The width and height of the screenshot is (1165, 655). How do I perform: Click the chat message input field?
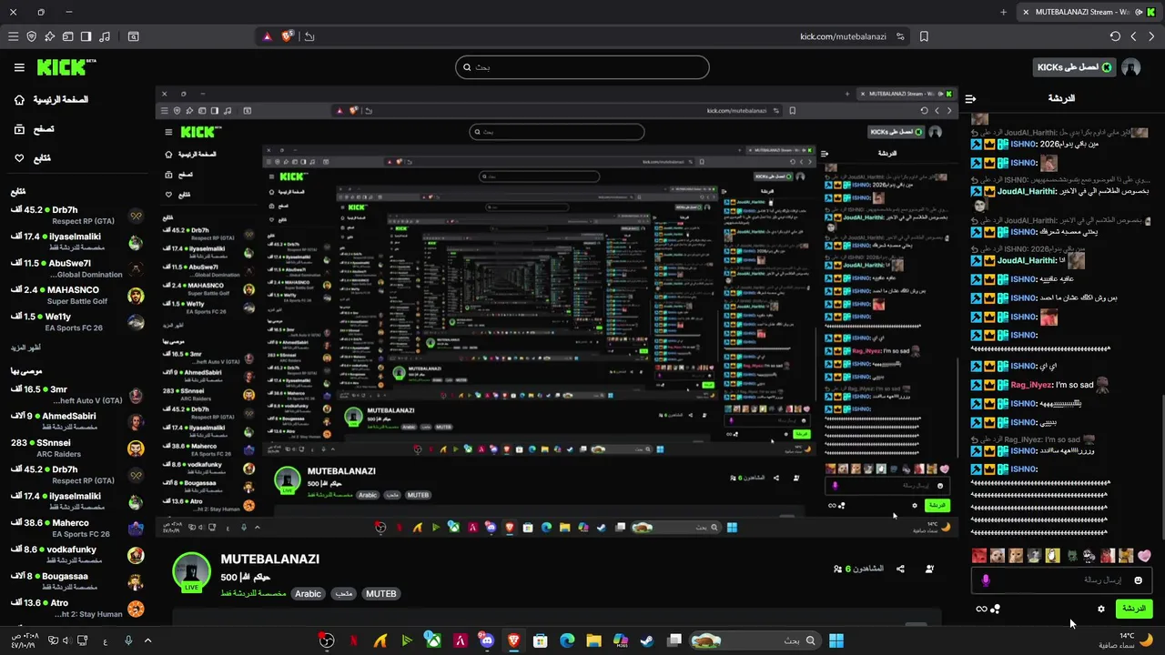[x=1063, y=579]
